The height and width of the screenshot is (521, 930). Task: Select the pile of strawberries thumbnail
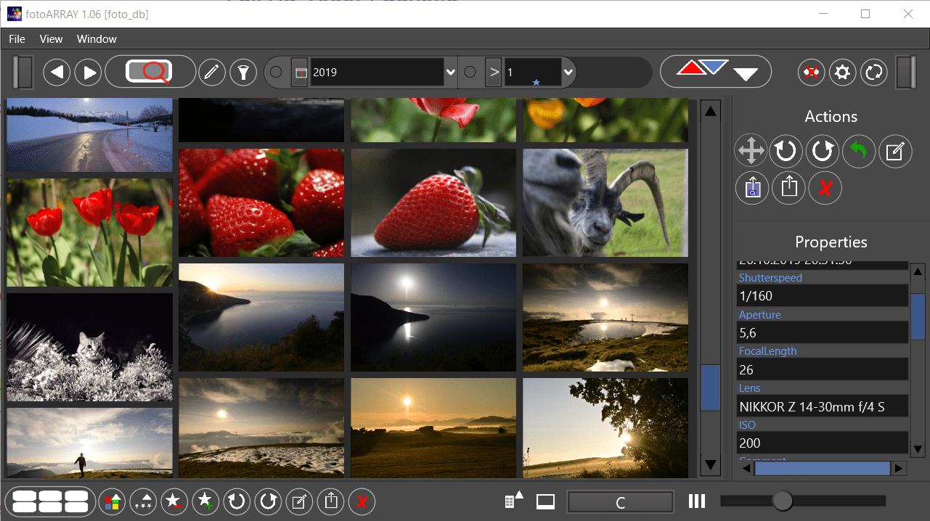[x=261, y=202]
